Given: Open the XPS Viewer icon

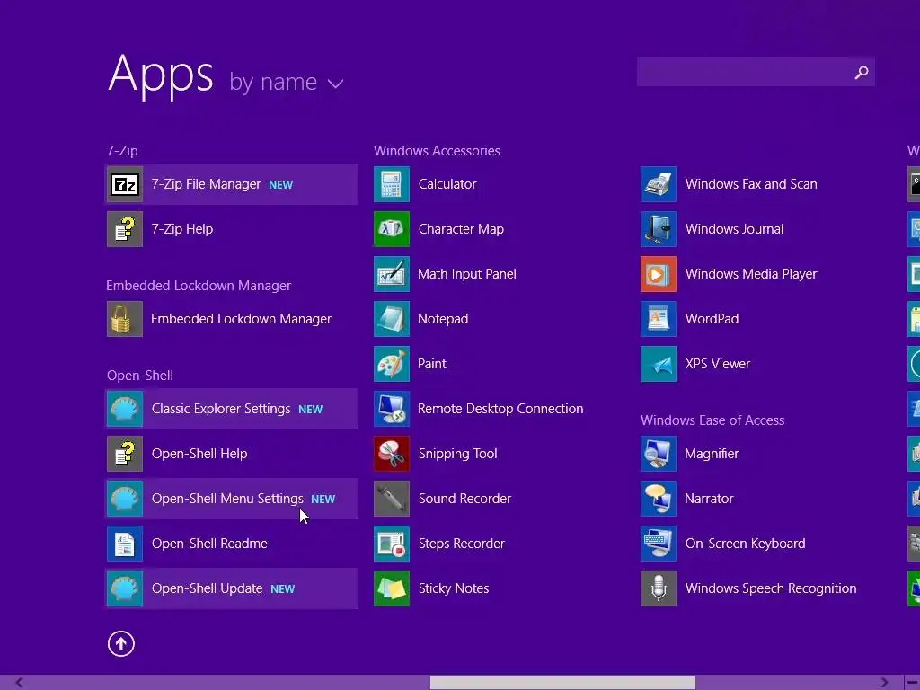Looking at the screenshot, I should coord(659,364).
